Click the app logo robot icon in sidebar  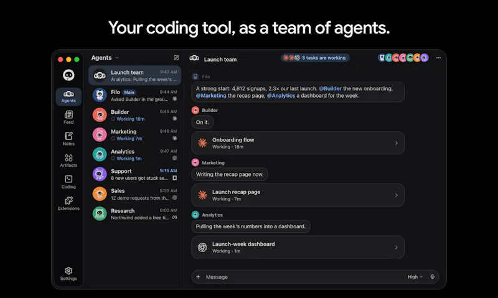(68, 75)
